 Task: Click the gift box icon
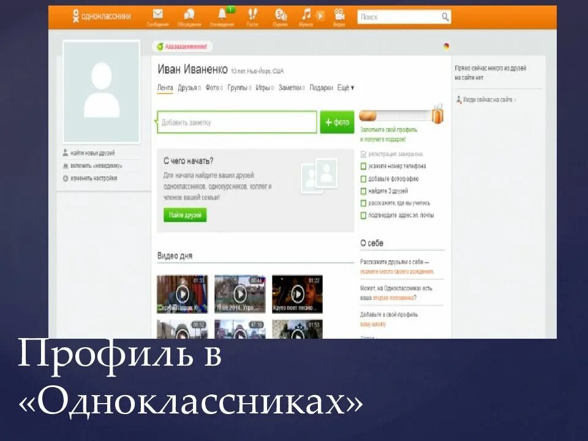click(437, 114)
